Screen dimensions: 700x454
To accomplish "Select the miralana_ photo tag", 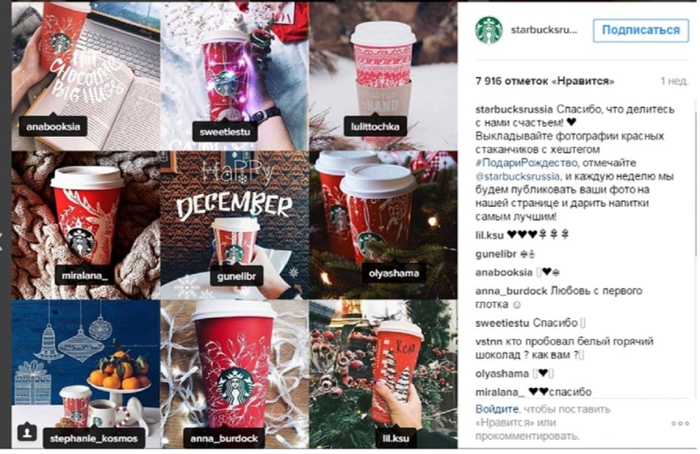I will pos(84,275).
